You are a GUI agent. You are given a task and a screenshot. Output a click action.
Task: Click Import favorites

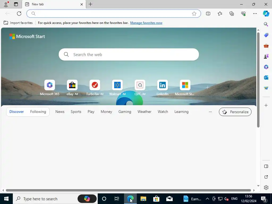coord(18,23)
